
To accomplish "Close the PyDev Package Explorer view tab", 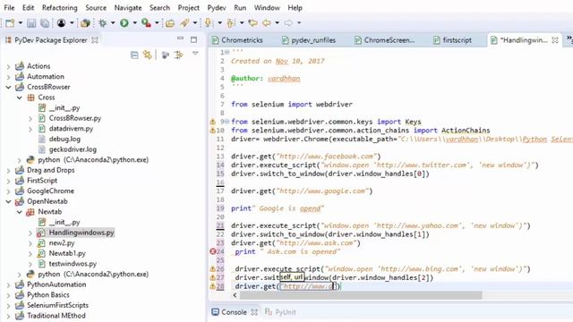I will point(95,40).
